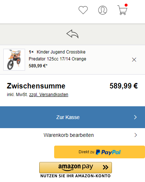
Task: Open the user account icon
Action: coord(102,10)
